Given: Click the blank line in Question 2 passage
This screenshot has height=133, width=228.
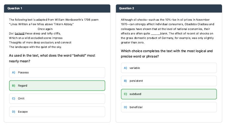Looking at the screenshot, I should click(156, 34).
